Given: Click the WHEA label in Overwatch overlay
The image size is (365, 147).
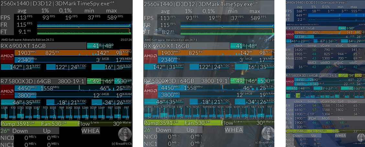Looking at the screenshot, I should 340,135.
